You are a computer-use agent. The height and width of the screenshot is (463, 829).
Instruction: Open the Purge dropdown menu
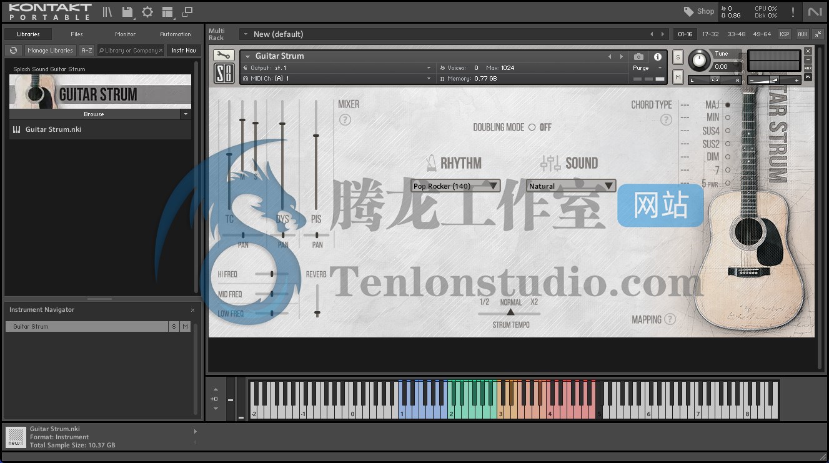pos(647,68)
